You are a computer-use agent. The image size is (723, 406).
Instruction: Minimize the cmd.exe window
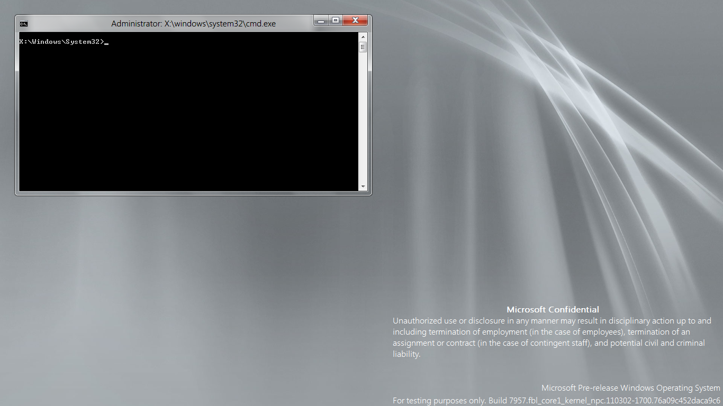[321, 21]
